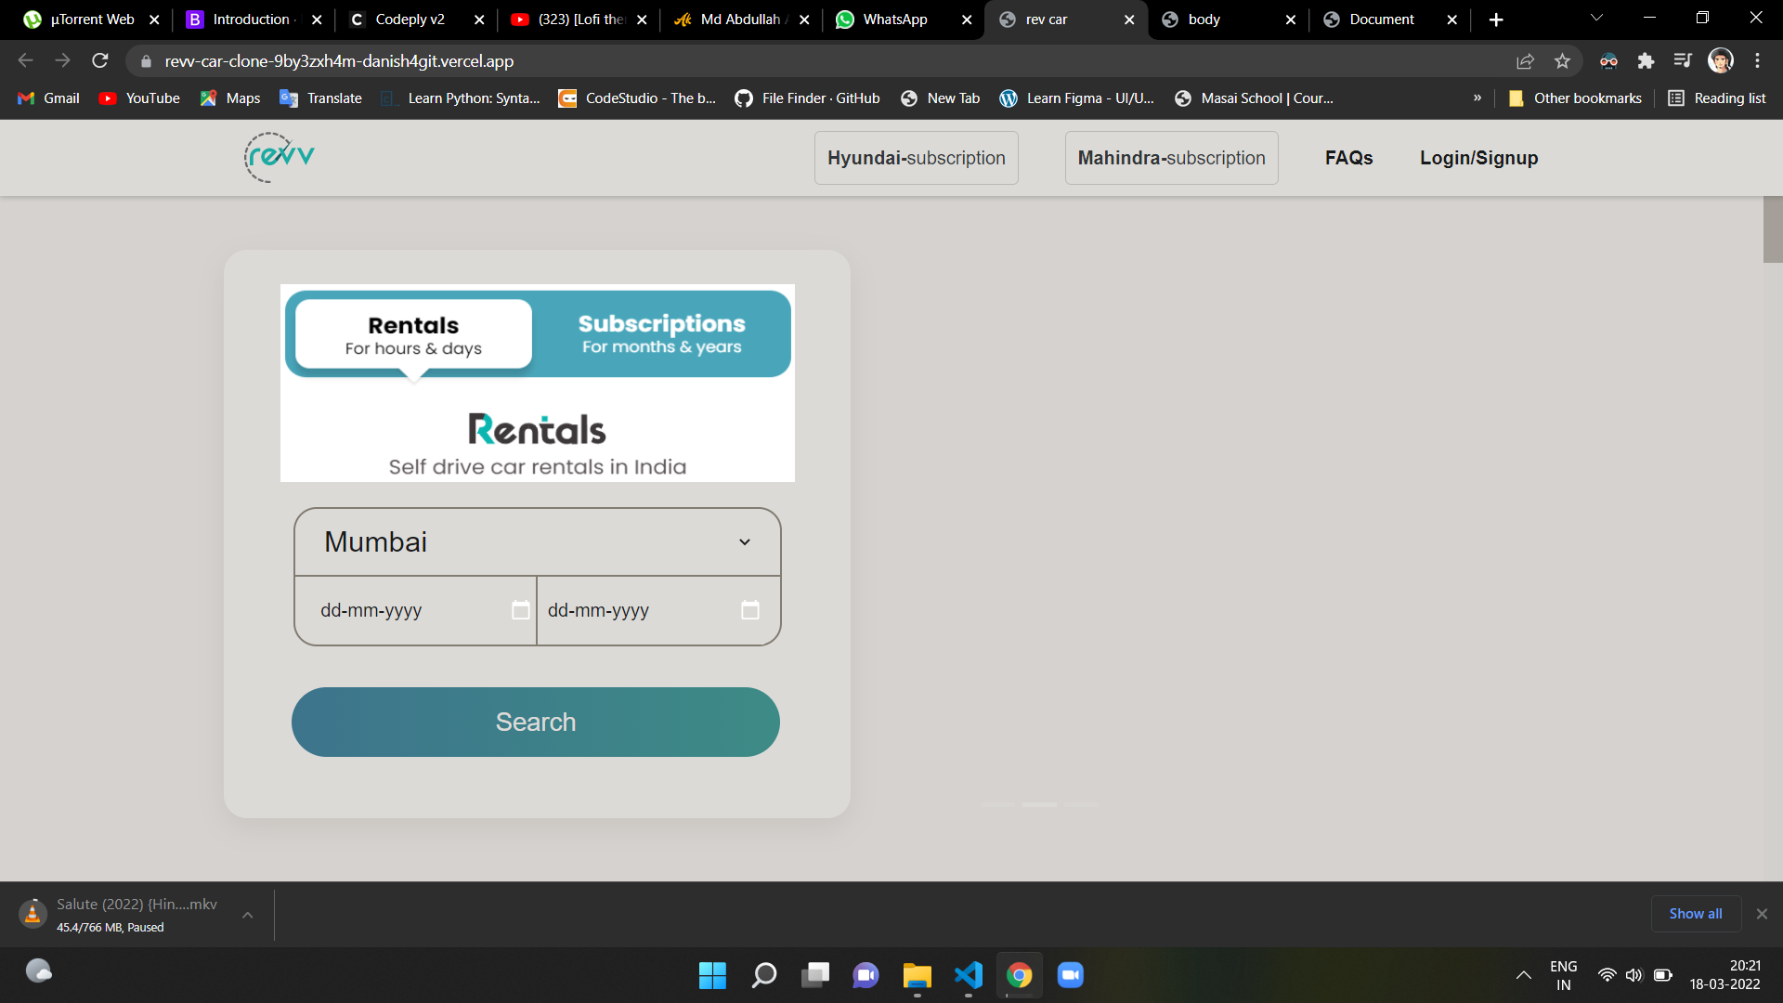Open the tab search chevron
Screen dimensions: 1783x1003
[1596, 18]
